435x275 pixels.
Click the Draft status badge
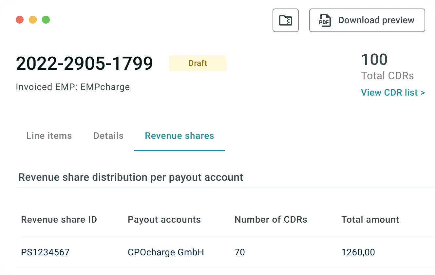click(x=198, y=63)
